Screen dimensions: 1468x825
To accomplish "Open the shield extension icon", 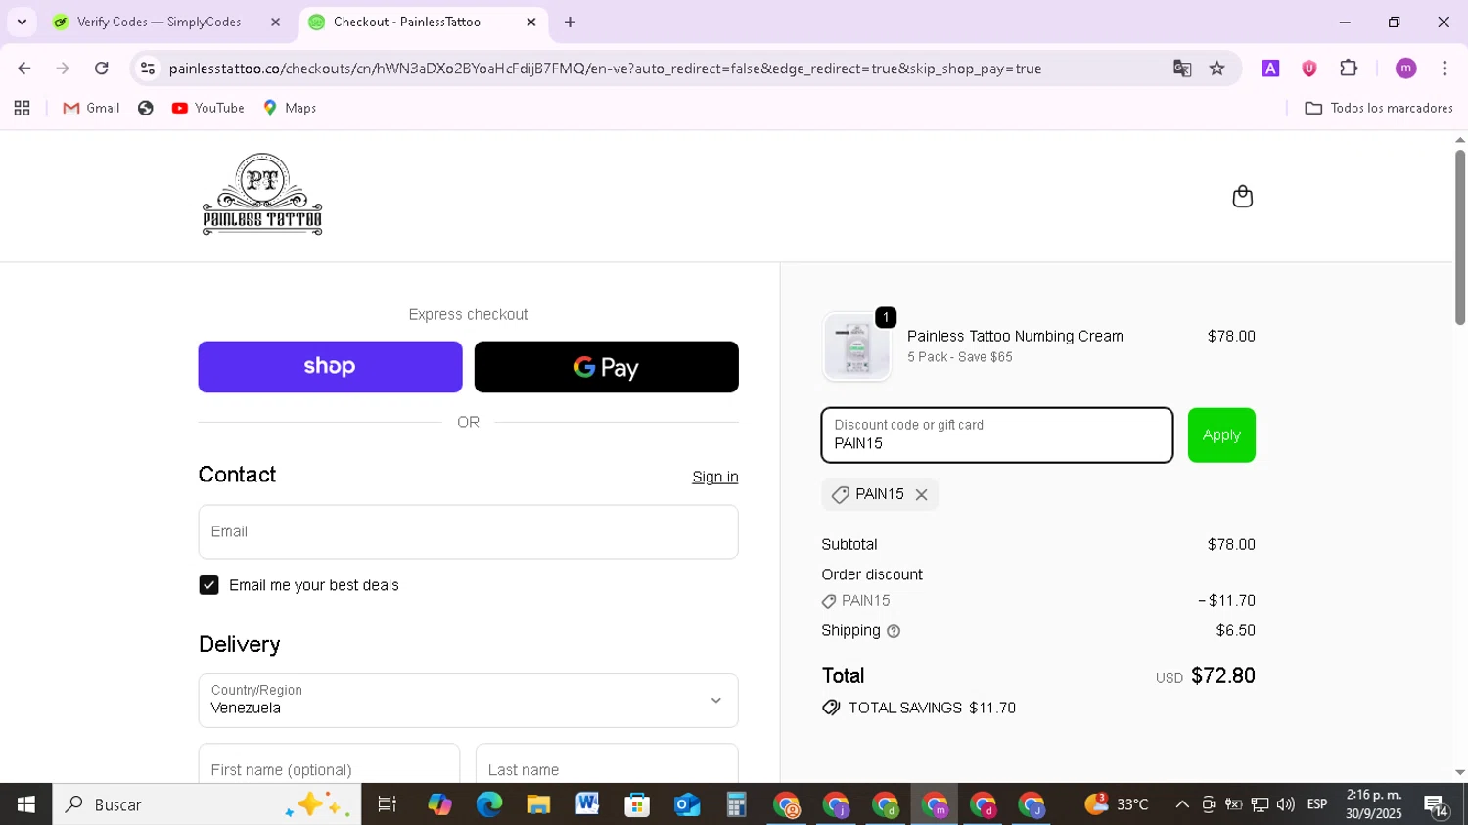I will click(1309, 69).
